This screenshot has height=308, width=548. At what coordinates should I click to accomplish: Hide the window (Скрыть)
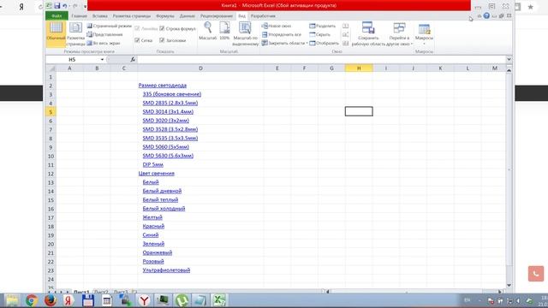coord(319,34)
